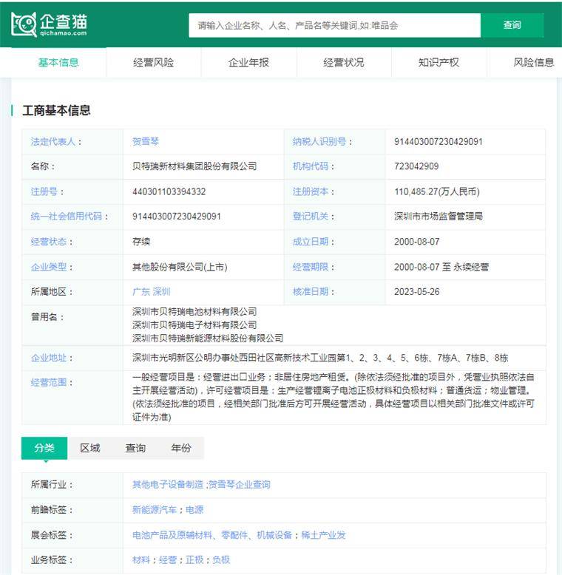The width and height of the screenshot is (562, 575).
Task: Click the 机构代码 label link
Action: pos(311,166)
